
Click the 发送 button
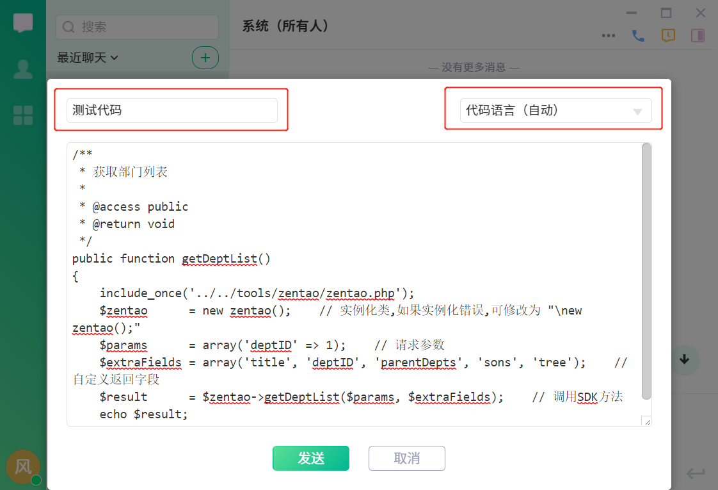pyautogui.click(x=310, y=458)
